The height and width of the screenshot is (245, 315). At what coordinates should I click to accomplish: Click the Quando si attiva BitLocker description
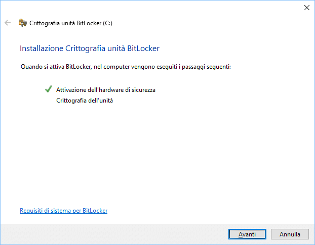click(126, 67)
